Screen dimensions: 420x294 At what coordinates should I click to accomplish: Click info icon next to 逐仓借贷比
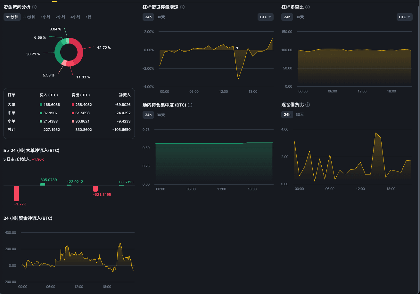[x=308, y=105]
